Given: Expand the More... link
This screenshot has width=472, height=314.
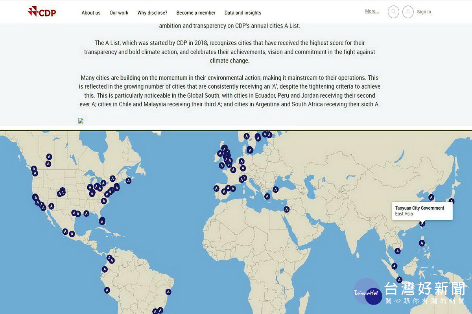Looking at the screenshot, I should click(x=372, y=11).
